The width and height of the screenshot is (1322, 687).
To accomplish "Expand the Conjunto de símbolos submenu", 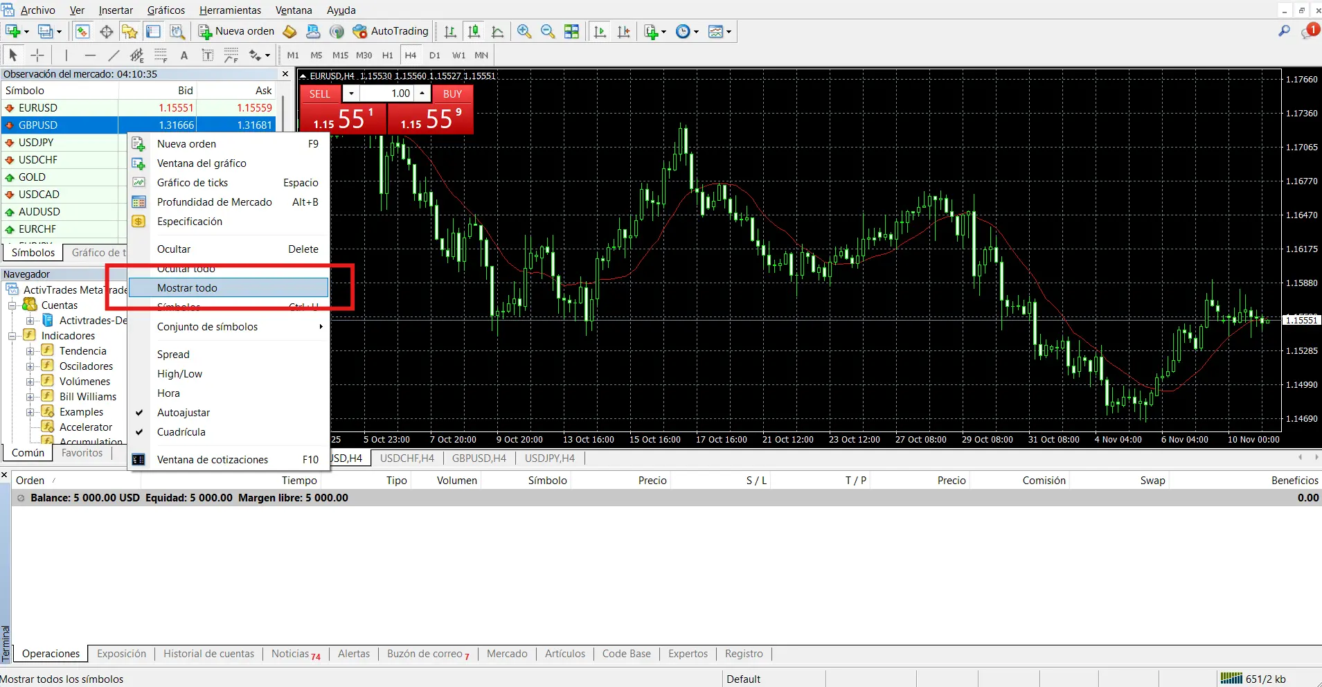I will click(208, 326).
